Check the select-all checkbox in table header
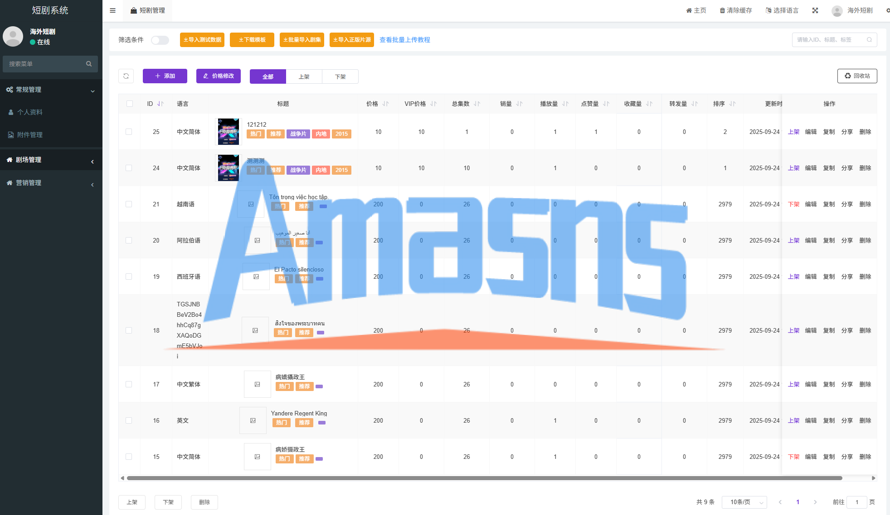Screen dimensions: 890x515 tap(130, 104)
